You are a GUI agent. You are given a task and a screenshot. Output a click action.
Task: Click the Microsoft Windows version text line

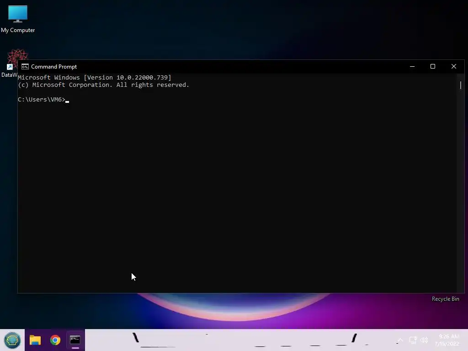click(94, 78)
